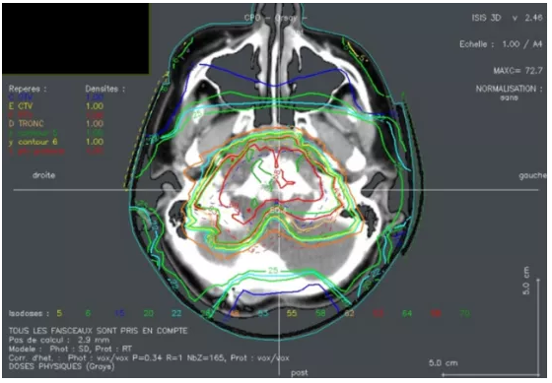Click the Echelle 1.00 / A4 text
The width and height of the screenshot is (552, 383).
[501, 44]
